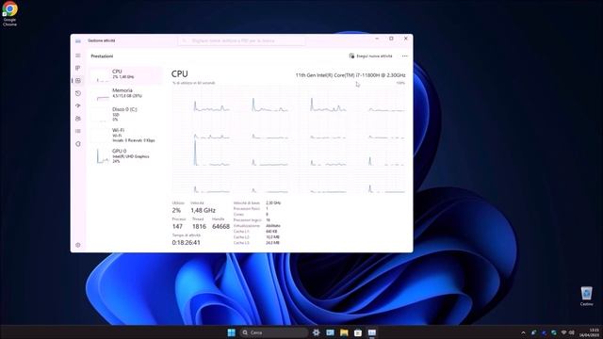Click the 147 processes count
603x339 pixels.
tap(177, 226)
